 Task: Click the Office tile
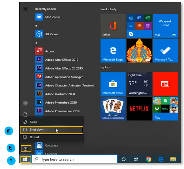(x=113, y=26)
